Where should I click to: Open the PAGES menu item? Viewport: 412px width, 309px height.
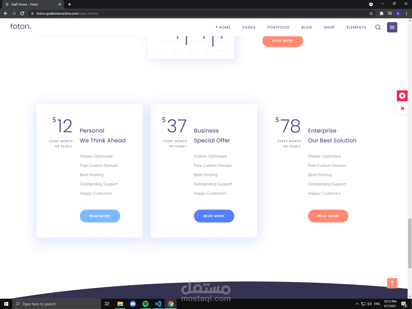coord(249,27)
